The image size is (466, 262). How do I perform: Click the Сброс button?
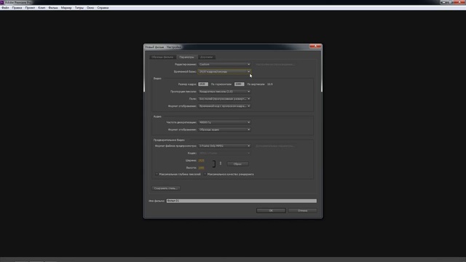coord(237,164)
